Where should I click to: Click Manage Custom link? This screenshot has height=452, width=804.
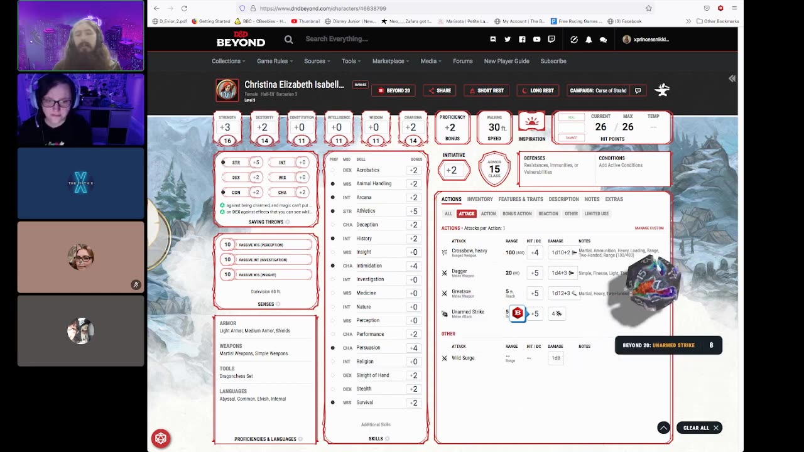coord(649,228)
